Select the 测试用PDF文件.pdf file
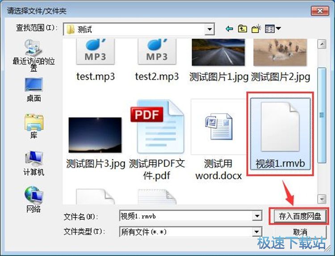This screenshot has width=335, height=256. pyautogui.click(x=157, y=141)
